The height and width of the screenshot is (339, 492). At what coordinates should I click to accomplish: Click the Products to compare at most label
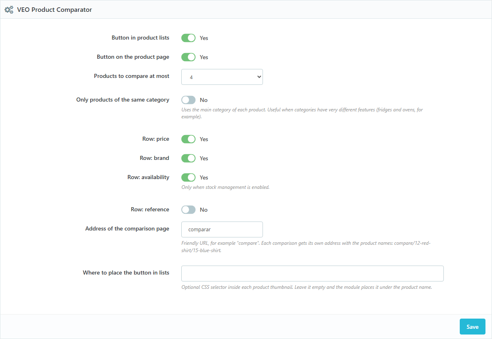click(131, 76)
